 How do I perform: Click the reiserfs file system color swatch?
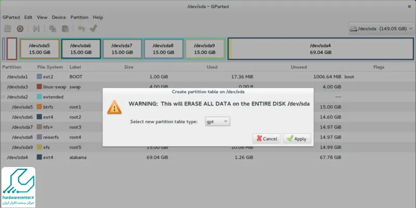click(40, 137)
